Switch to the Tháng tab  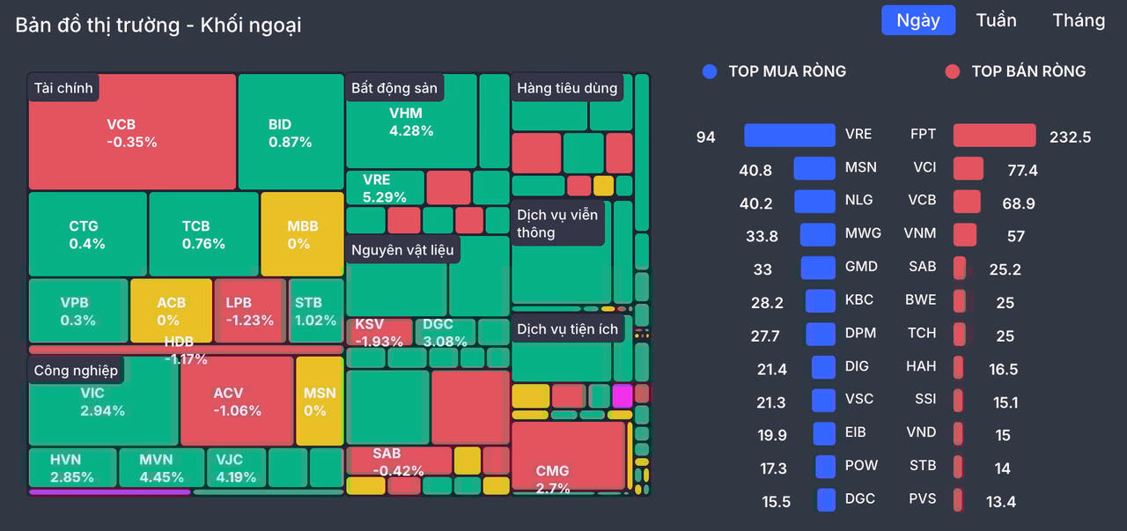click(x=1079, y=20)
